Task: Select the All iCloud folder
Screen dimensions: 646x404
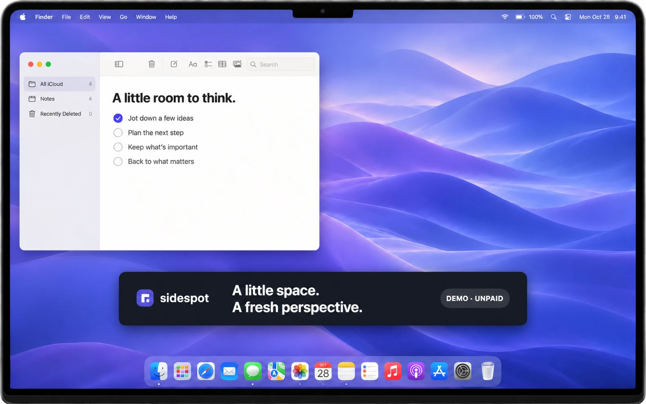Action: 59,84
